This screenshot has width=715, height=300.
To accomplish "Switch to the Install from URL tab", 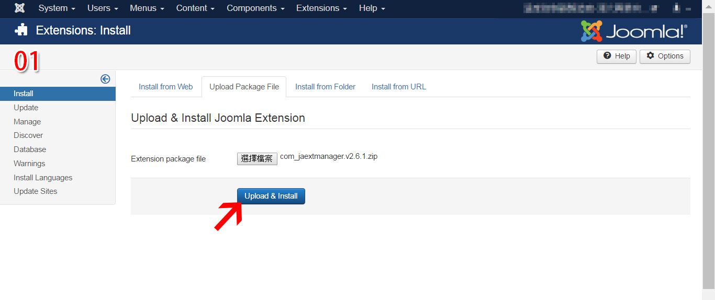I will coord(399,87).
